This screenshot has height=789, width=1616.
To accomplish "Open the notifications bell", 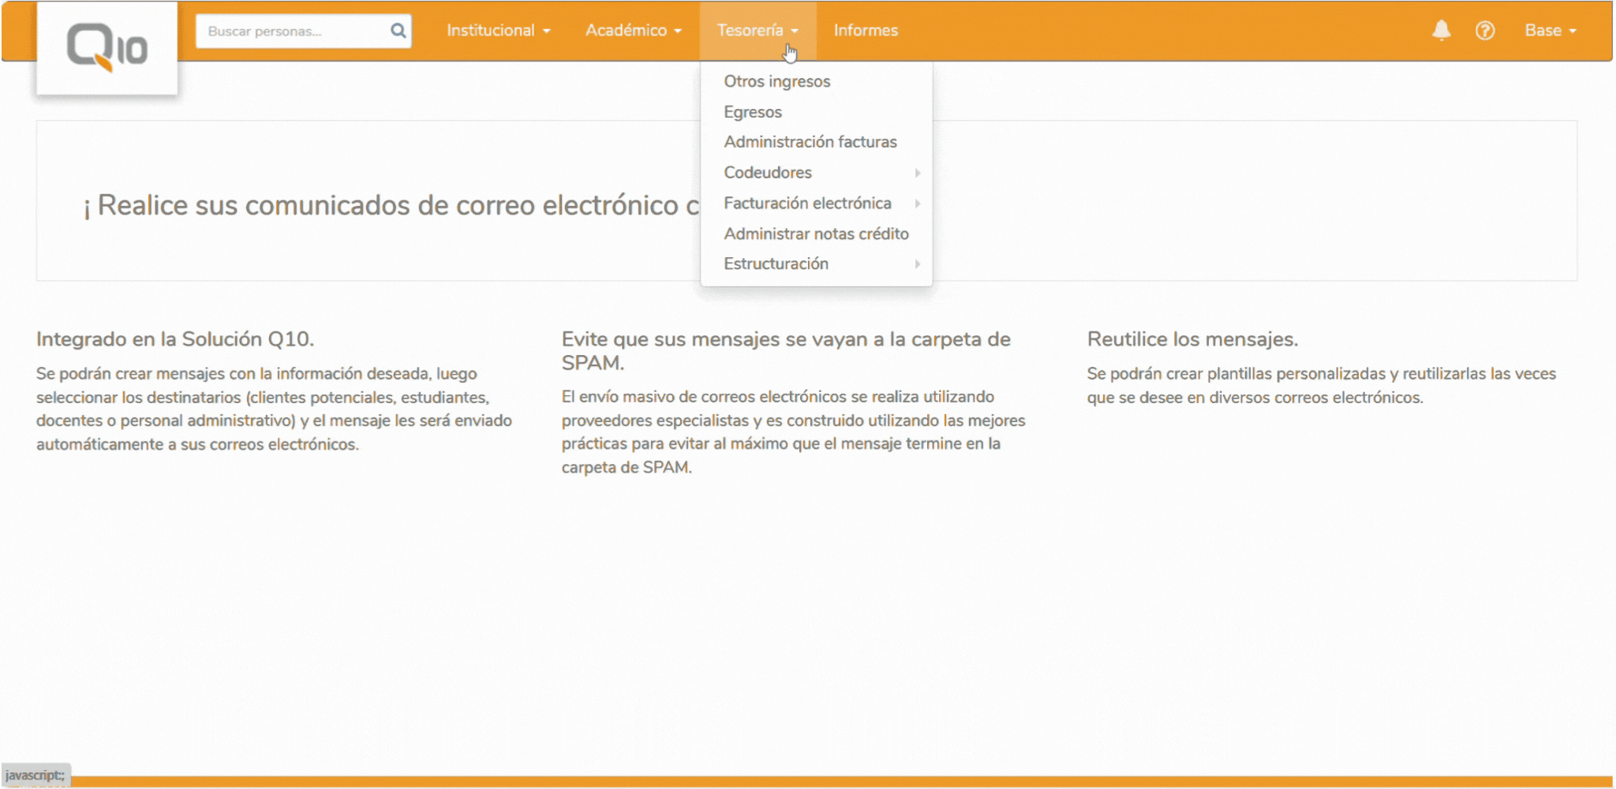I will pyautogui.click(x=1441, y=31).
